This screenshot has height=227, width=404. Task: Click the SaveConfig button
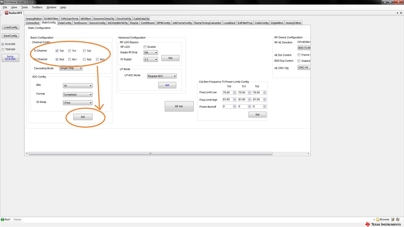11,36
